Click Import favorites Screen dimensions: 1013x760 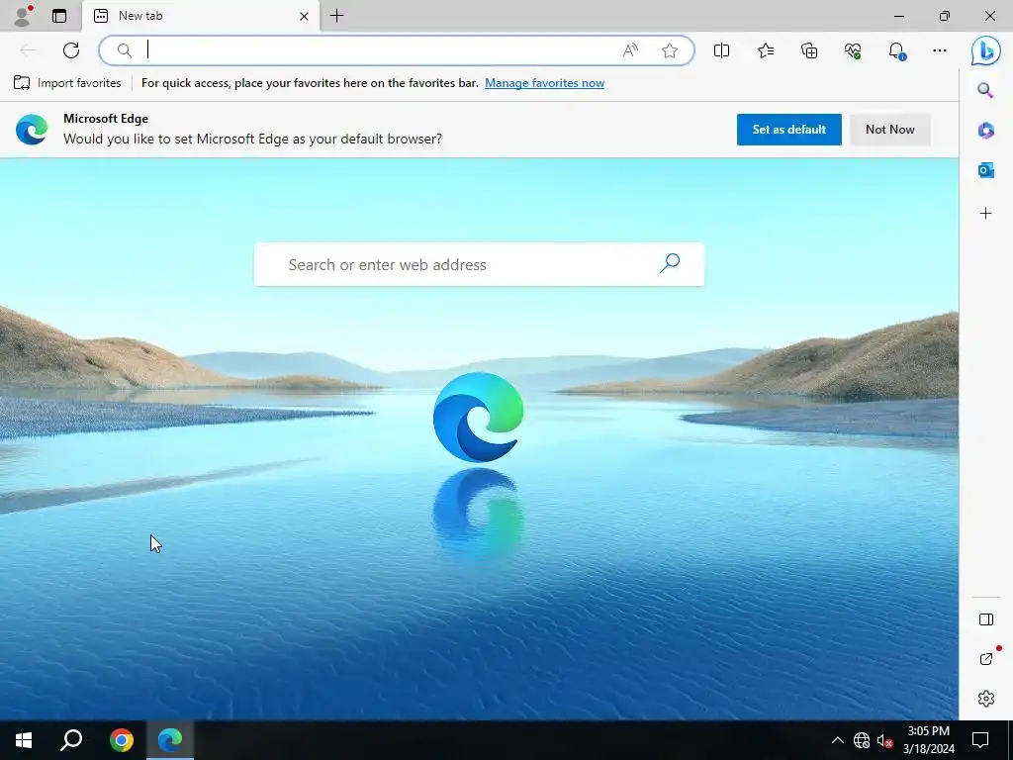click(67, 83)
